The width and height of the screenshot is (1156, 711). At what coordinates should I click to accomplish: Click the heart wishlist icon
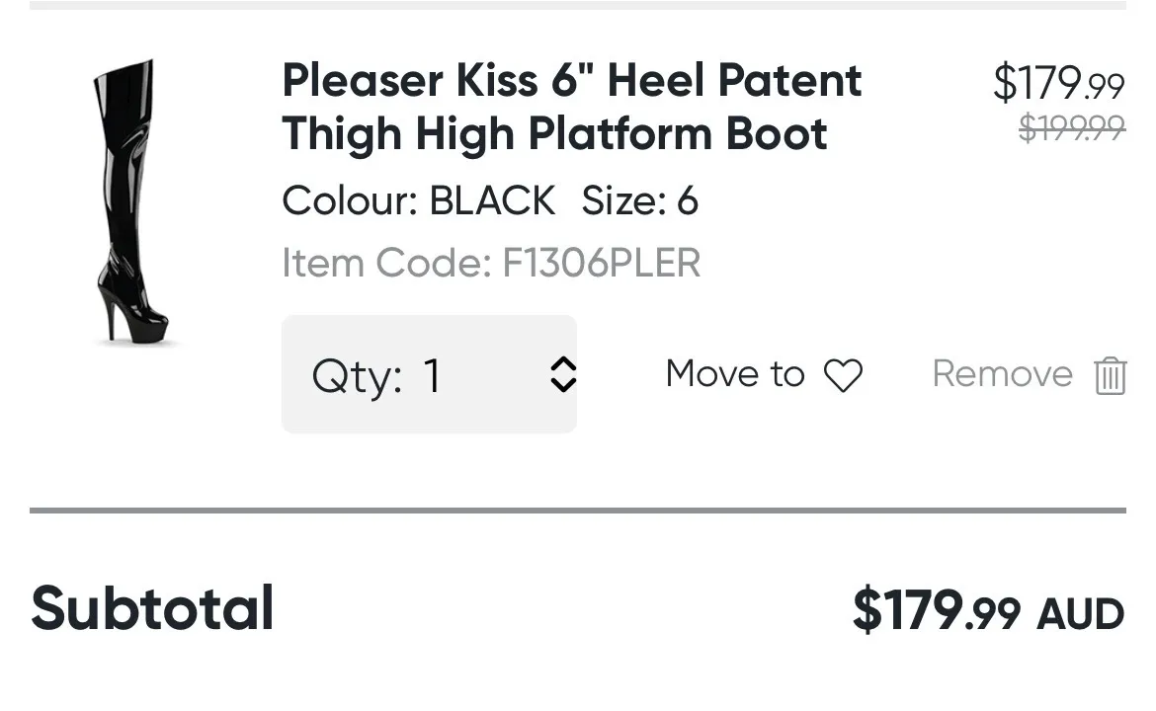click(x=843, y=375)
